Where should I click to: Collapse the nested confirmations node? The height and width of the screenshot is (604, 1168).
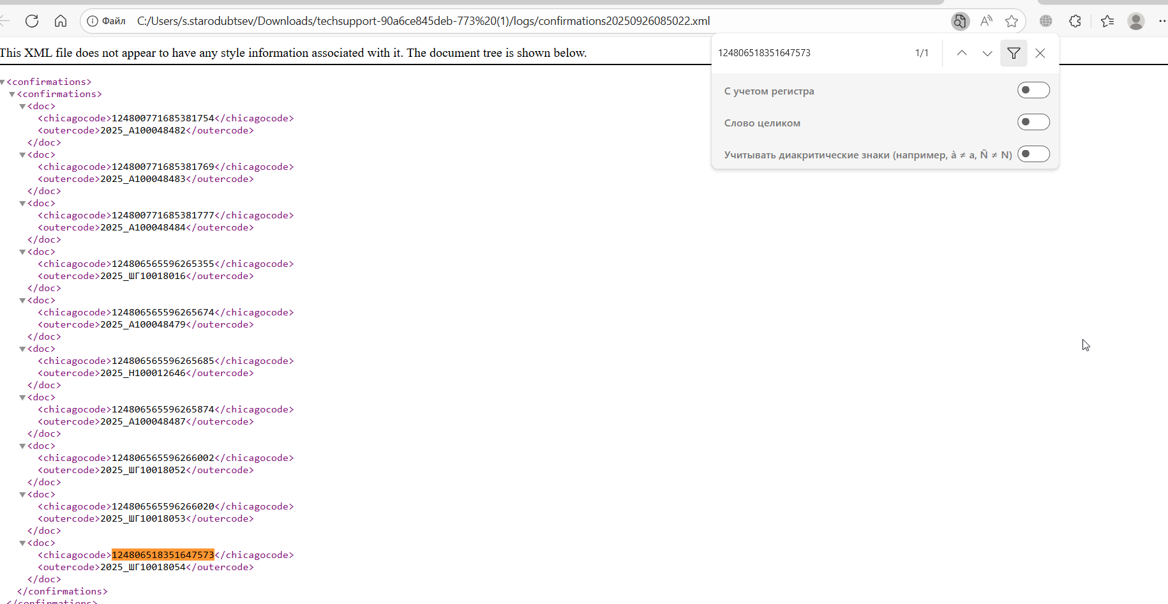coord(12,94)
